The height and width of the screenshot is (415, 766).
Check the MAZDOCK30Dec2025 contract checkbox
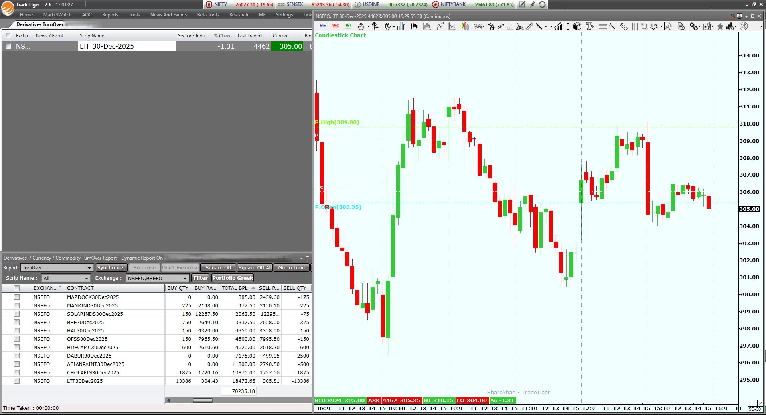tap(17, 297)
